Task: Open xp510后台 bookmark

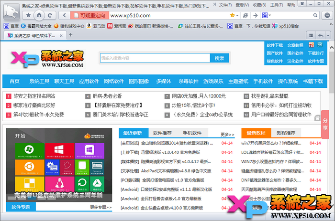Action: pos(285,26)
